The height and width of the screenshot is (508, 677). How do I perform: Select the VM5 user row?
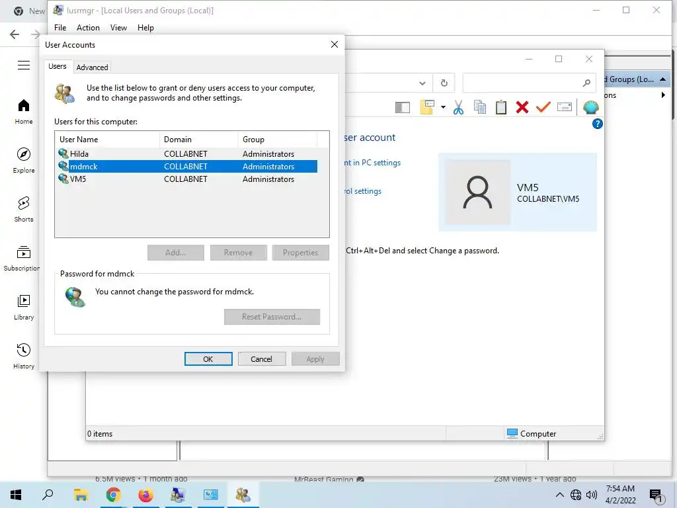(187, 179)
